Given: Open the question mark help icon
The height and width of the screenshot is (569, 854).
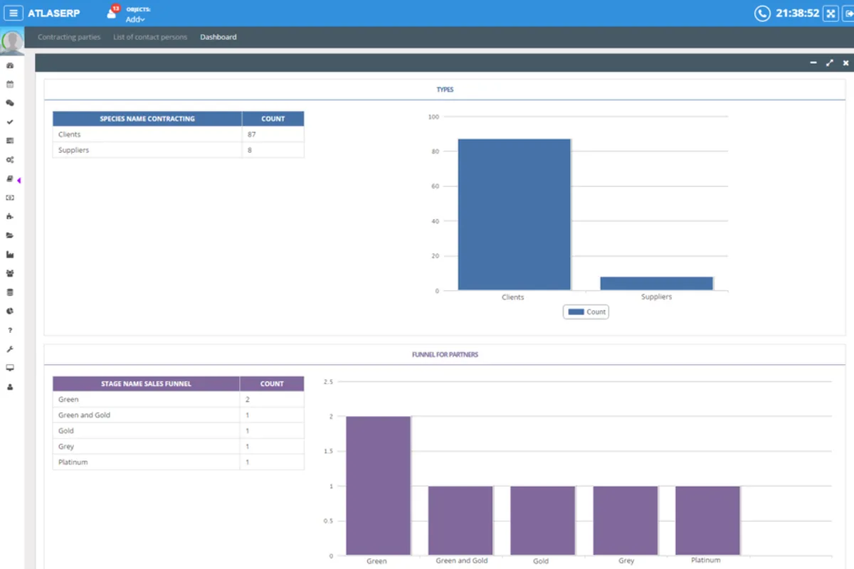Looking at the screenshot, I should 10,330.
